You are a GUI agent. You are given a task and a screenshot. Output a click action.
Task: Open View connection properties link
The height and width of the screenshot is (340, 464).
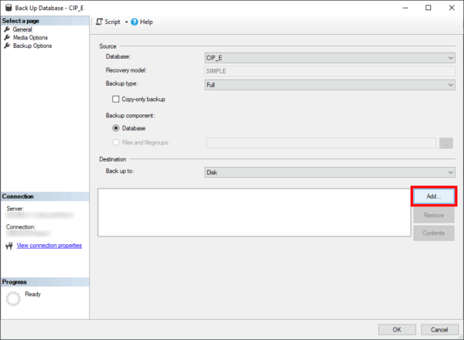[x=49, y=246]
